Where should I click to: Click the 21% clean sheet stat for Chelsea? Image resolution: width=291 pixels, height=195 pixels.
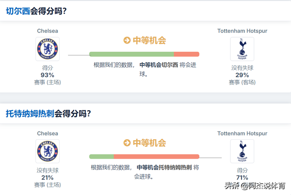47,177
